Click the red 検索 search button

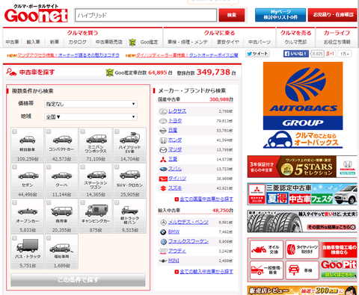click(x=232, y=15)
